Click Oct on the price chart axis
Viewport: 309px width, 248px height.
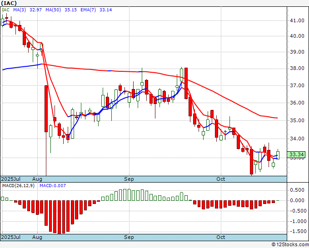tap(221, 179)
